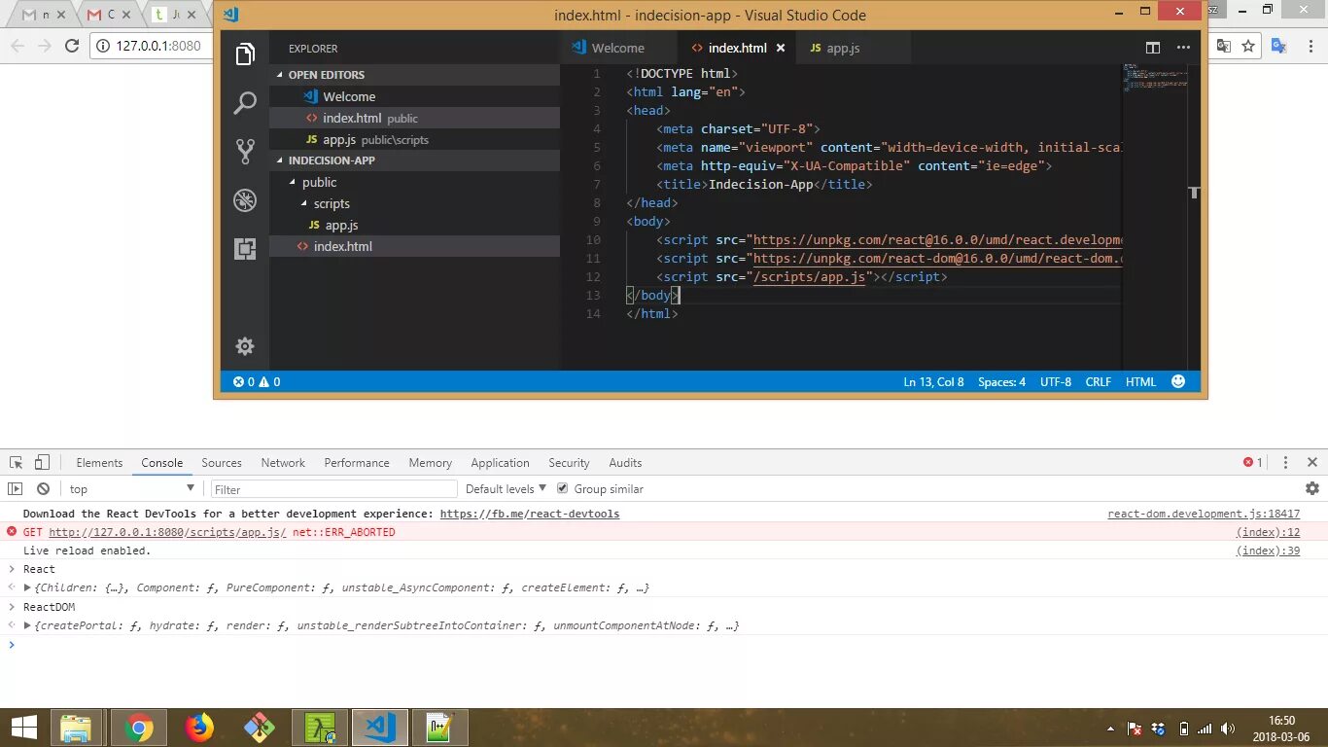Click the Ln 13, Col 8 status item
Viewport: 1328px width, 747px height.
[933, 381]
